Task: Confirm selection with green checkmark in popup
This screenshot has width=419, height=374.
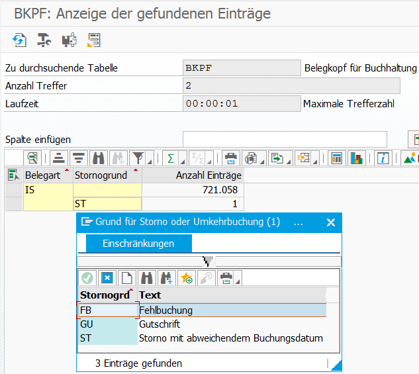Action: point(87,277)
